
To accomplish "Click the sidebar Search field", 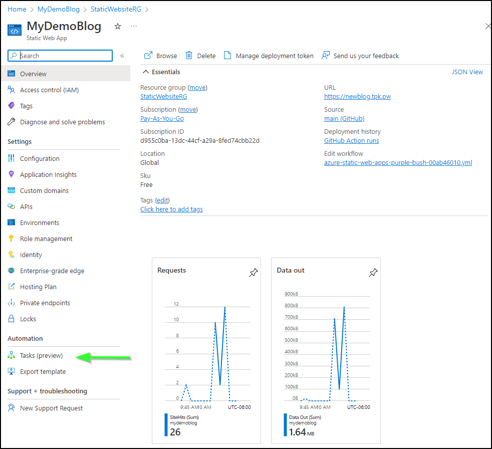I will coord(60,56).
